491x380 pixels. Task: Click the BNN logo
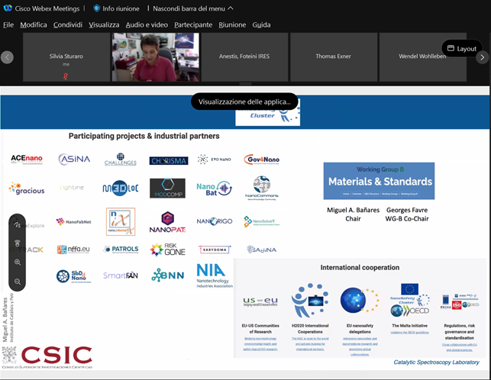(x=167, y=275)
